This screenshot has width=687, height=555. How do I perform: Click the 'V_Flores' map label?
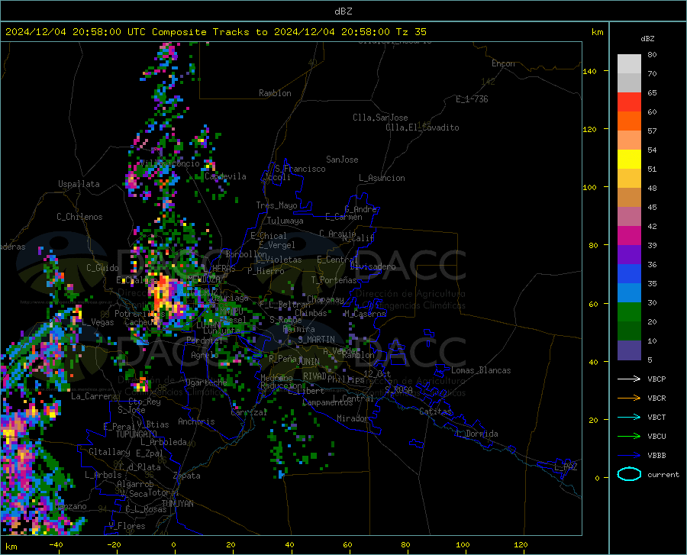tap(127, 526)
